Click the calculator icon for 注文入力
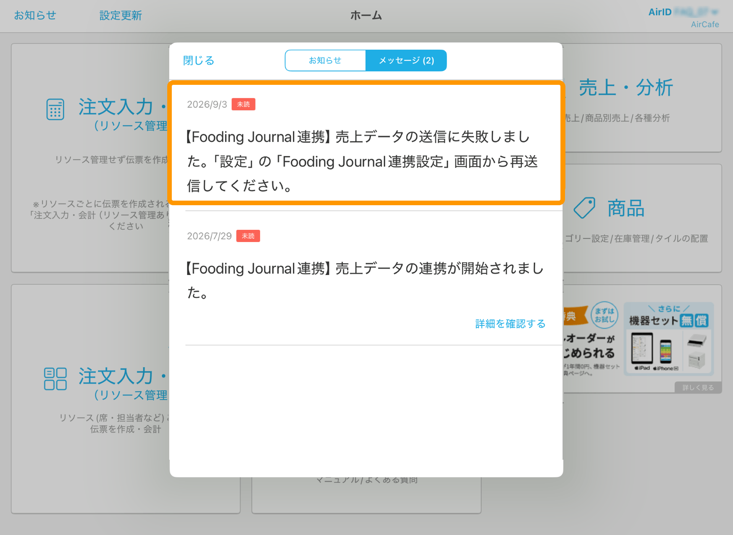Image resolution: width=733 pixels, height=535 pixels. pos(55,109)
